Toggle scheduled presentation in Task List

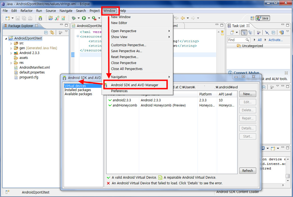tap(250, 32)
